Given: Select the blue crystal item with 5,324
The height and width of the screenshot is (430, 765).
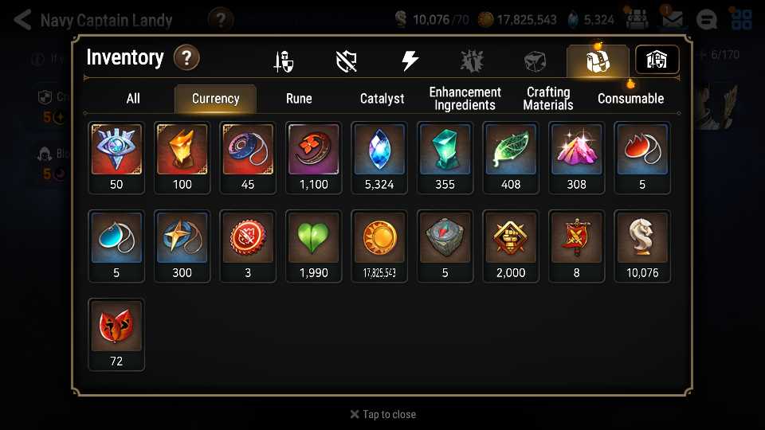Looking at the screenshot, I should (x=379, y=158).
